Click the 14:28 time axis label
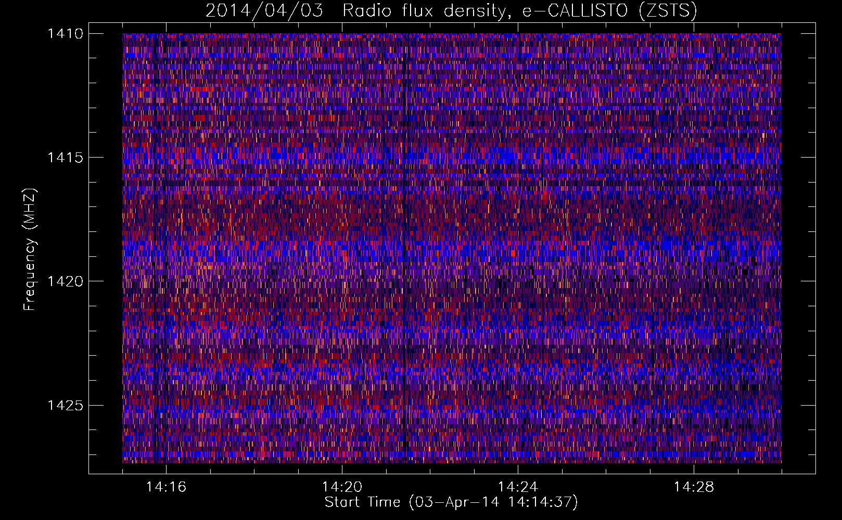The height and width of the screenshot is (520, 842). pos(694,487)
